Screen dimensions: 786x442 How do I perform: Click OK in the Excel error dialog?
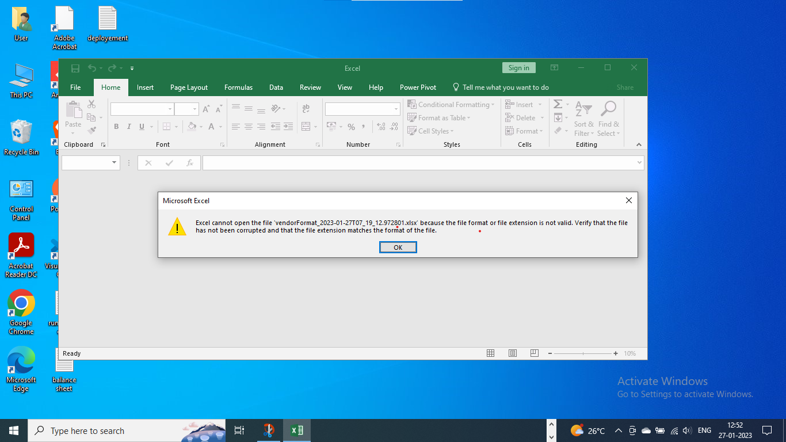pos(398,247)
